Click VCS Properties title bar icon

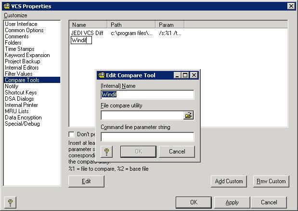click(7, 6)
